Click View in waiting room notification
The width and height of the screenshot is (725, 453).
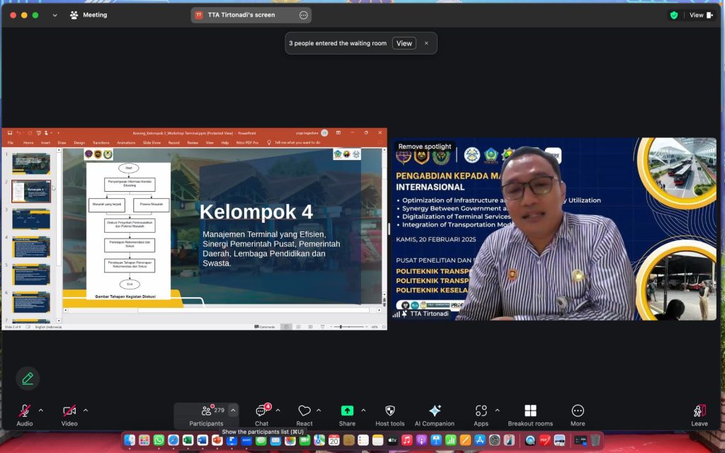tap(404, 43)
